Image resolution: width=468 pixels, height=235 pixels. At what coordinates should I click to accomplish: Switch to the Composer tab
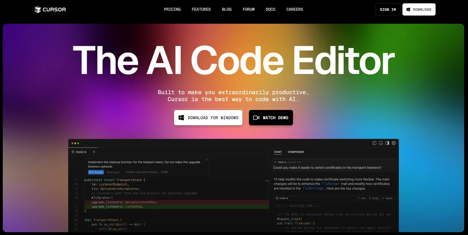[296, 152]
